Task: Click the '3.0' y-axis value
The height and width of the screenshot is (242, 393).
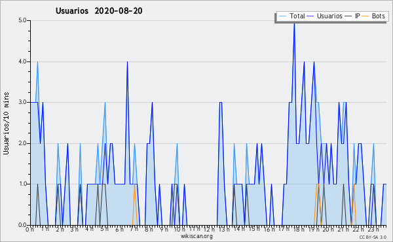Action: (22, 102)
